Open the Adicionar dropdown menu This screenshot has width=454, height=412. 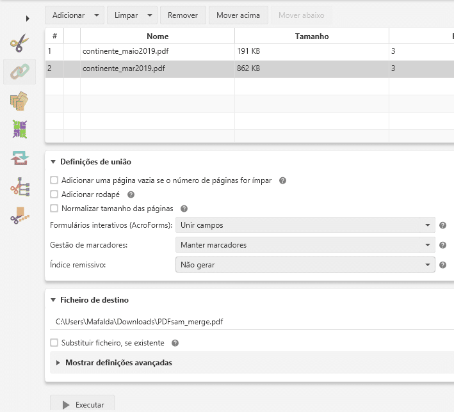click(96, 15)
